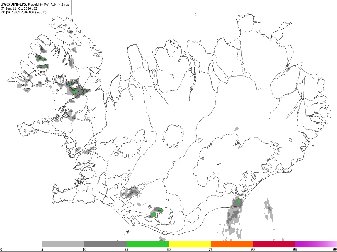
Task: Click the dark gray 10-25% legend swatch
Action: point(105,244)
